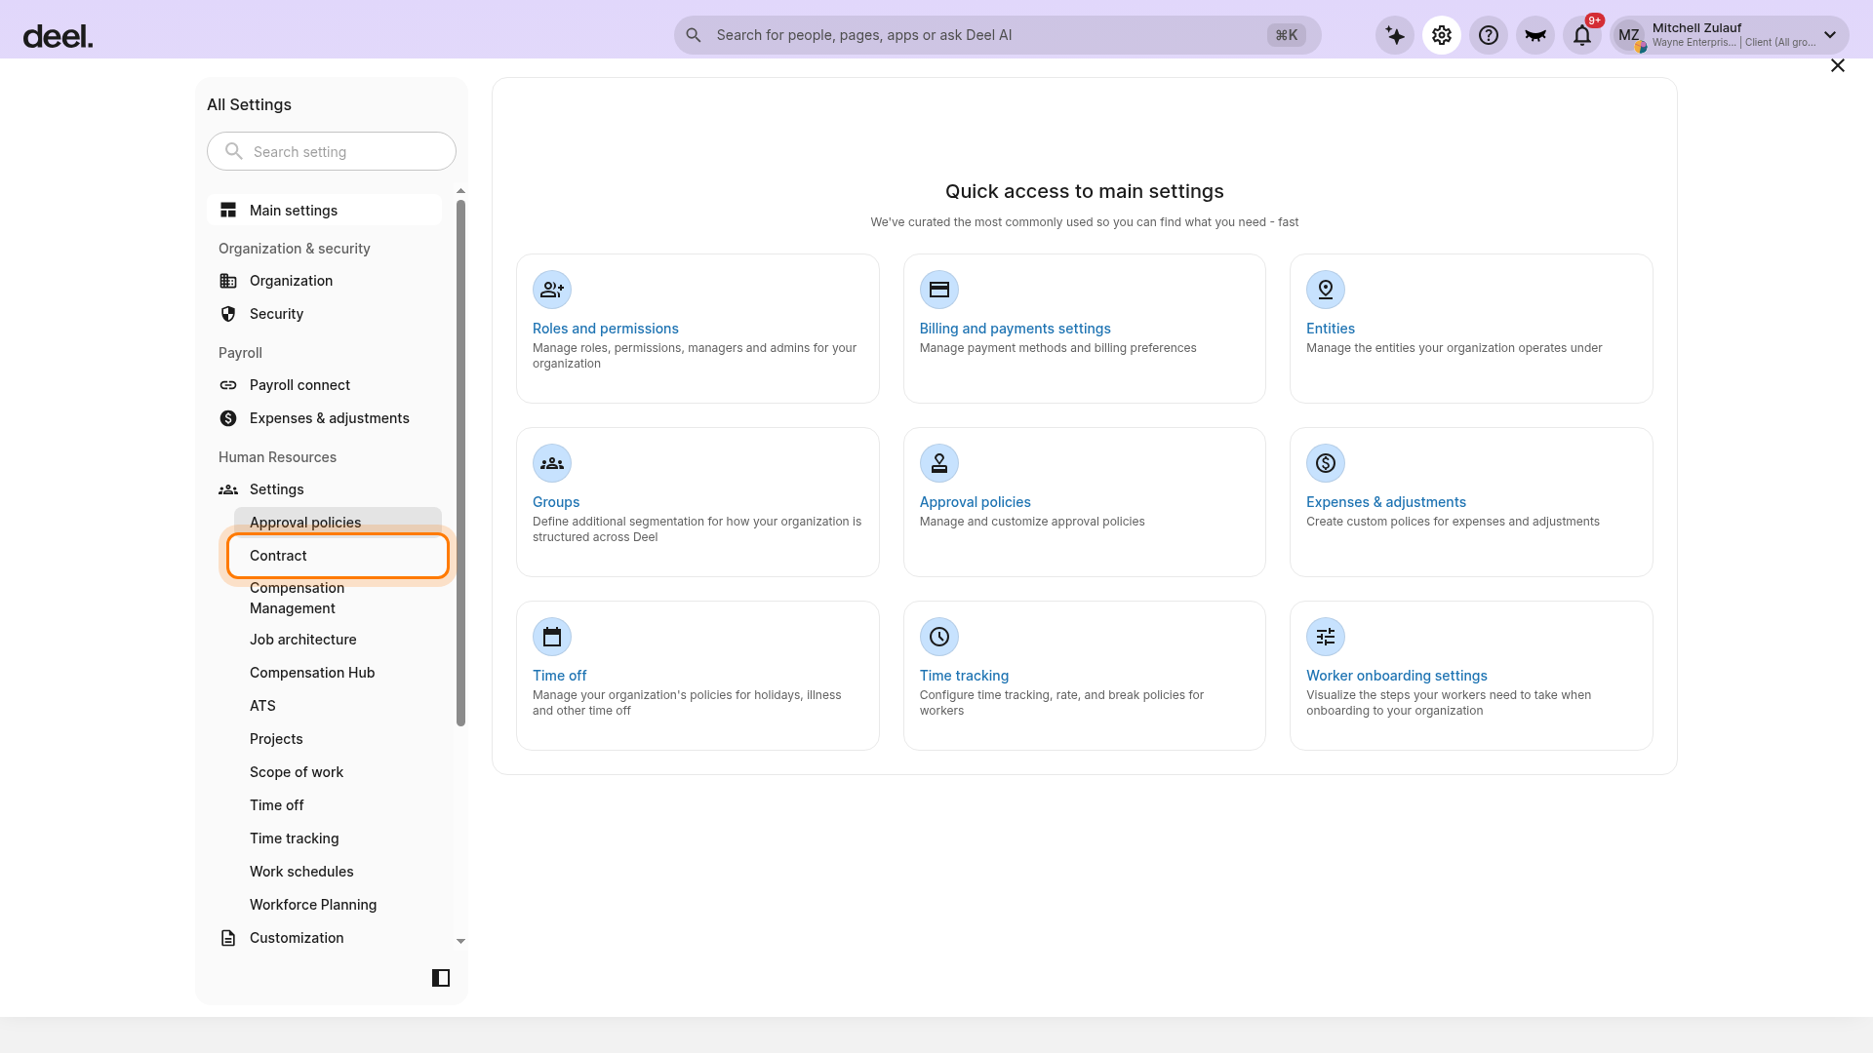Viewport: 1873px width, 1053px height.
Task: Select Compensation Hub in the sidebar
Action: (338, 673)
